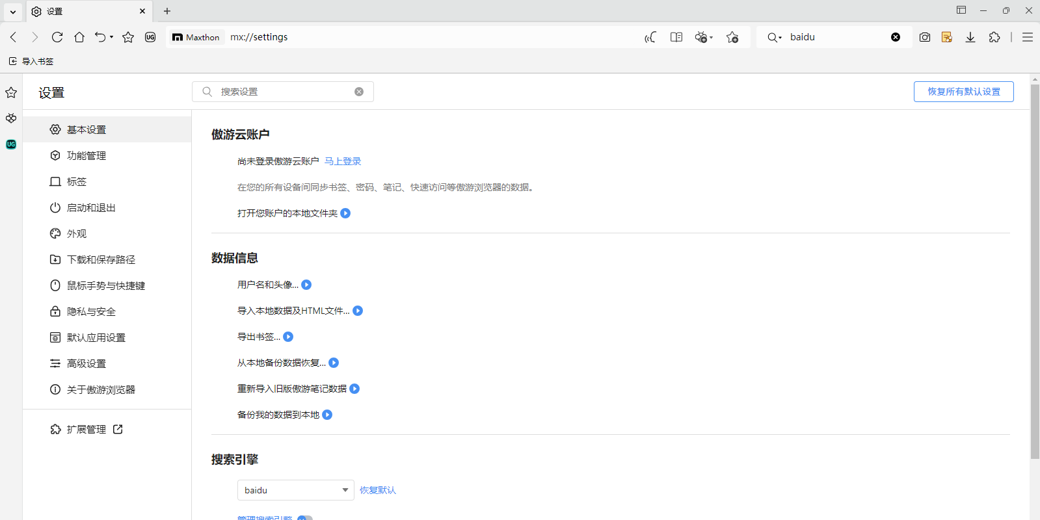Open the extensions puzzle icon
Viewport: 1040px width, 520px height.
click(994, 37)
